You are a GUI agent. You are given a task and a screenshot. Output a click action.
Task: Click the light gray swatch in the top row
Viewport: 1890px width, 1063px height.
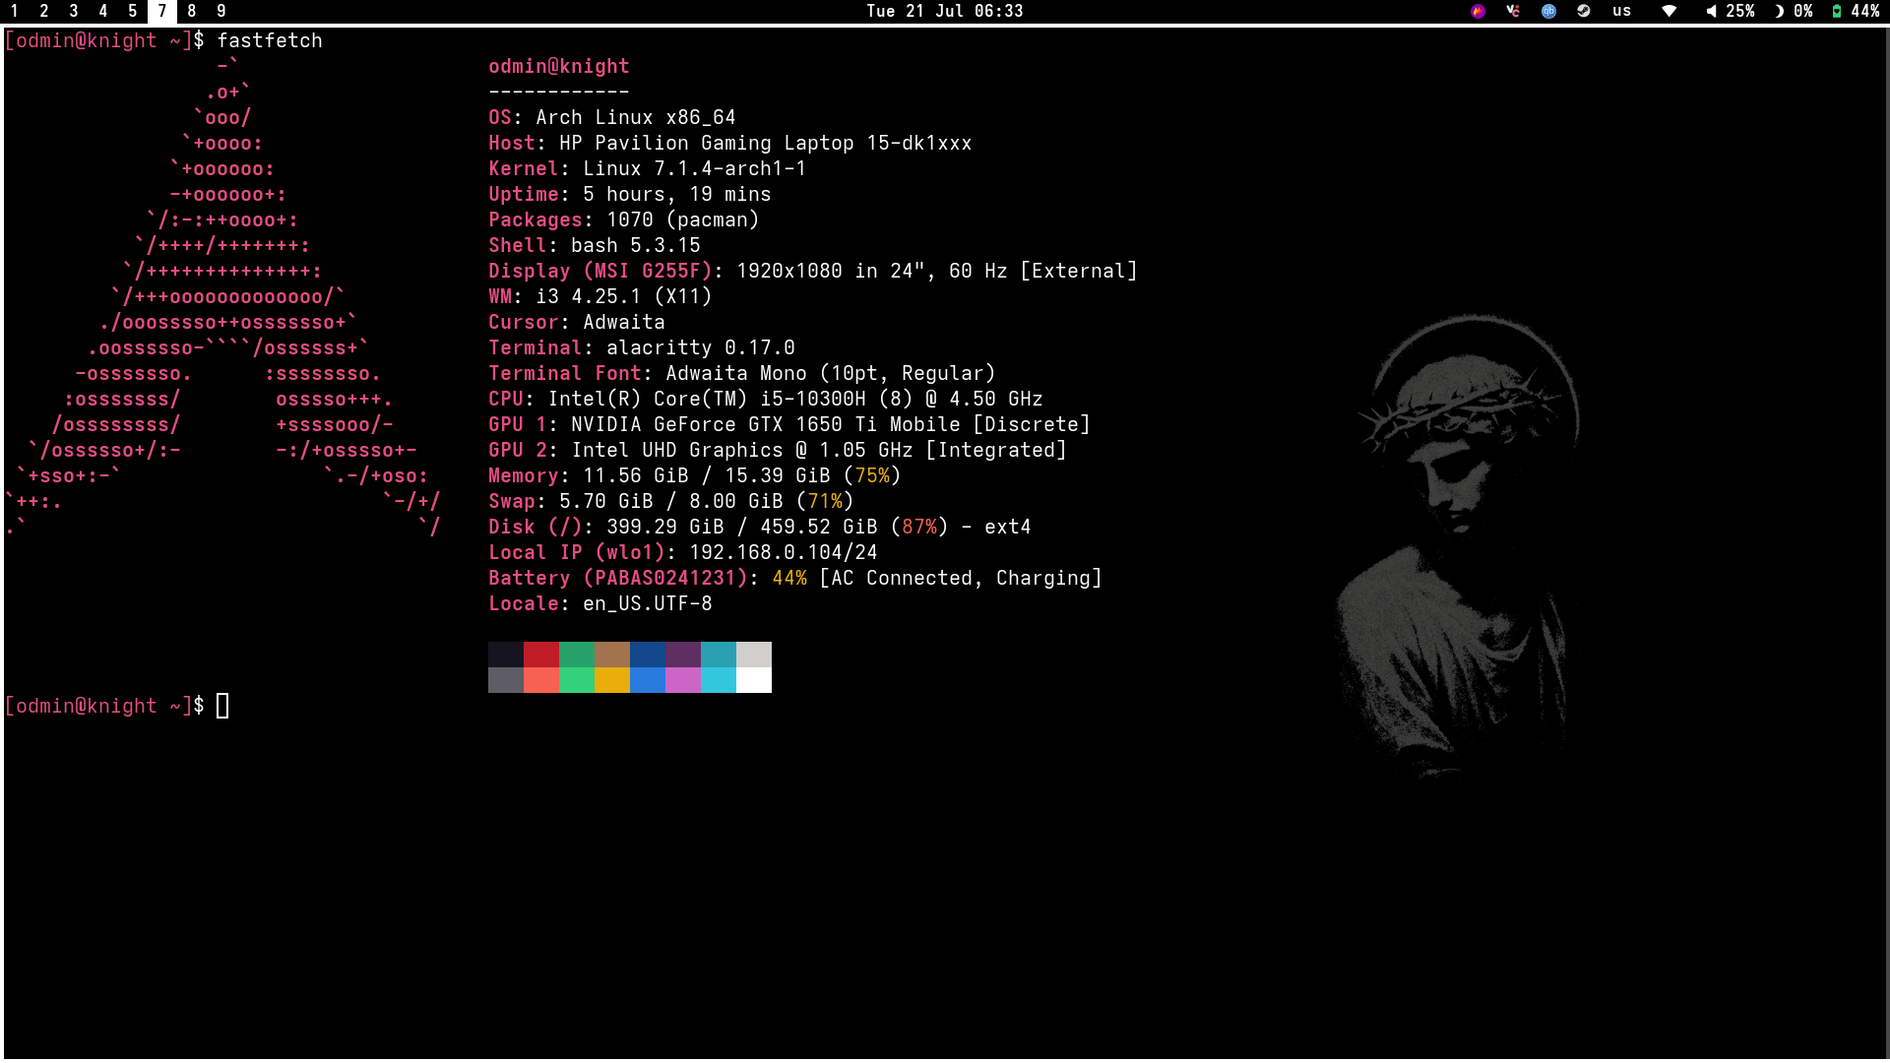click(x=754, y=655)
